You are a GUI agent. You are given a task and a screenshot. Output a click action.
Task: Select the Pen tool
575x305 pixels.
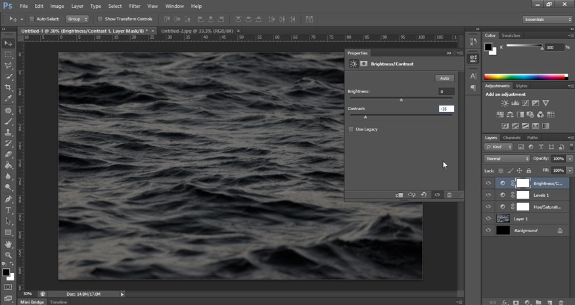point(8,199)
